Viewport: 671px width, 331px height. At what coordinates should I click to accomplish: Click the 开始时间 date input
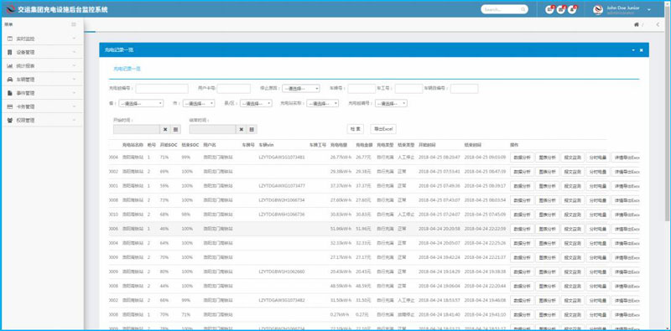137,129
